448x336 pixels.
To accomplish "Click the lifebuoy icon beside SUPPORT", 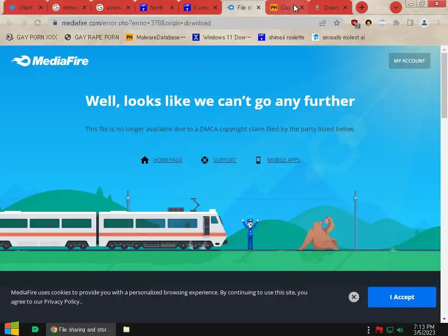I will (x=205, y=160).
